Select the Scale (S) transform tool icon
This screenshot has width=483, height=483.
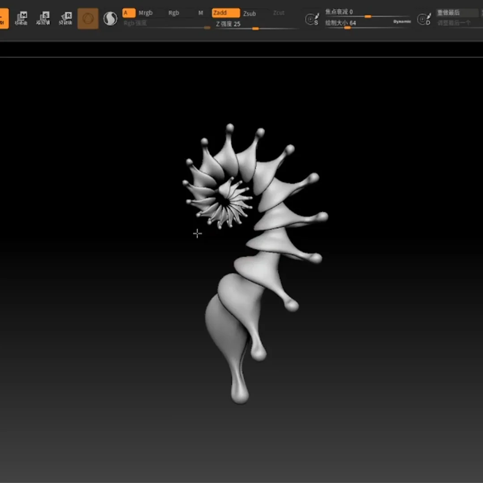point(43,18)
